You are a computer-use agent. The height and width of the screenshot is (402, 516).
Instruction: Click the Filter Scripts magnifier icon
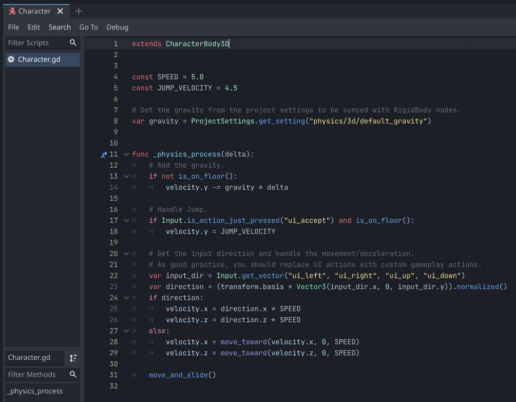[x=73, y=43]
